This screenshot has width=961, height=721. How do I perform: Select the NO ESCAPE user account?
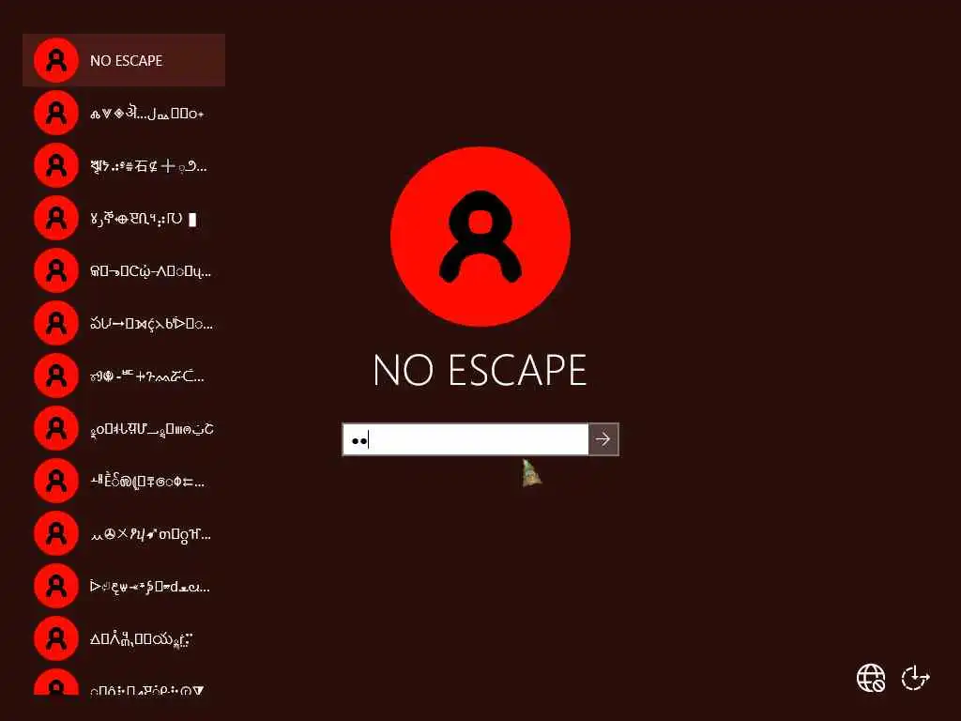pyautogui.click(x=124, y=60)
